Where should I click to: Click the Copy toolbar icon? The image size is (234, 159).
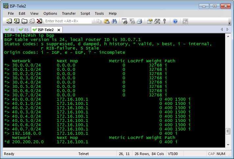(x=99, y=21)
